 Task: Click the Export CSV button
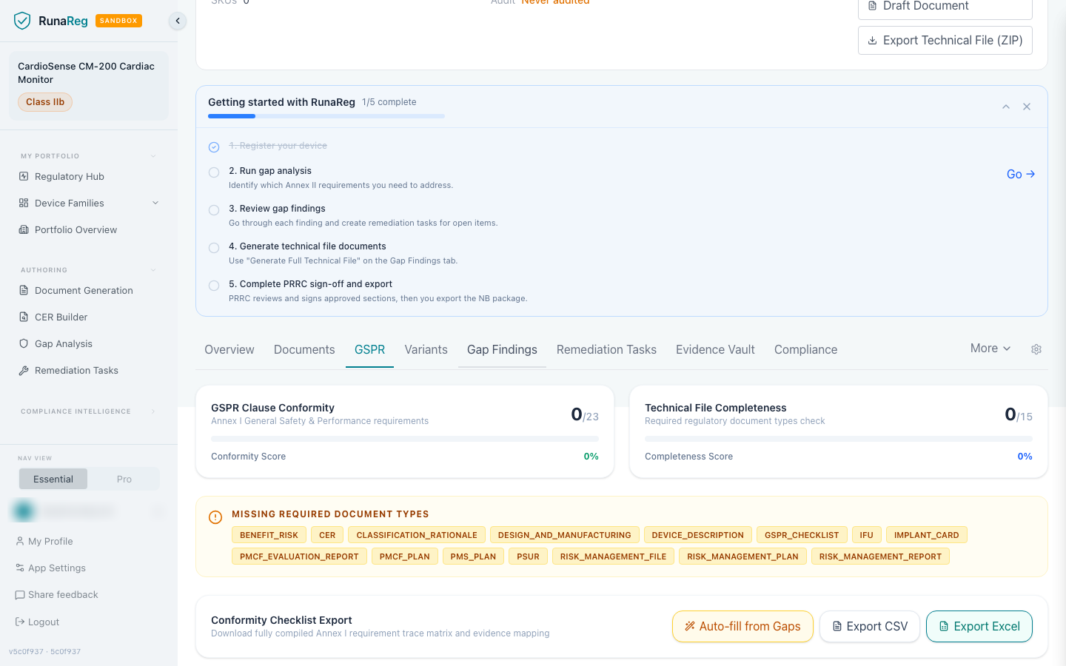point(870,626)
